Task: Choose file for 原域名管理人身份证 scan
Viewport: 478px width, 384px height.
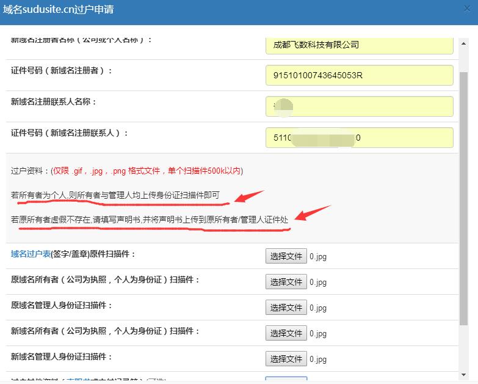Action: [x=286, y=308]
